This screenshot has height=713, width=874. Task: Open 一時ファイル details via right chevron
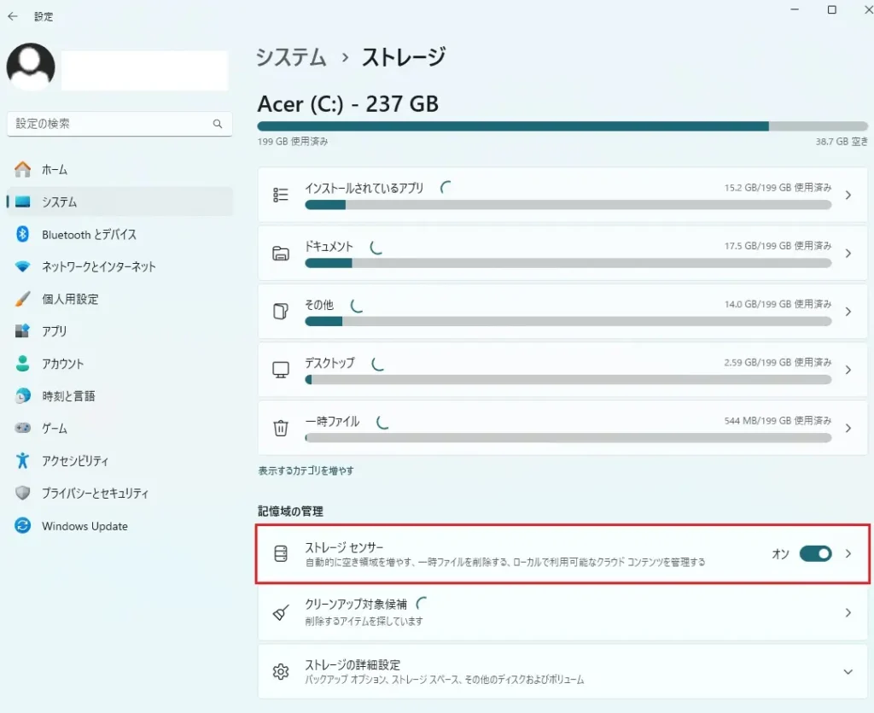(x=848, y=428)
